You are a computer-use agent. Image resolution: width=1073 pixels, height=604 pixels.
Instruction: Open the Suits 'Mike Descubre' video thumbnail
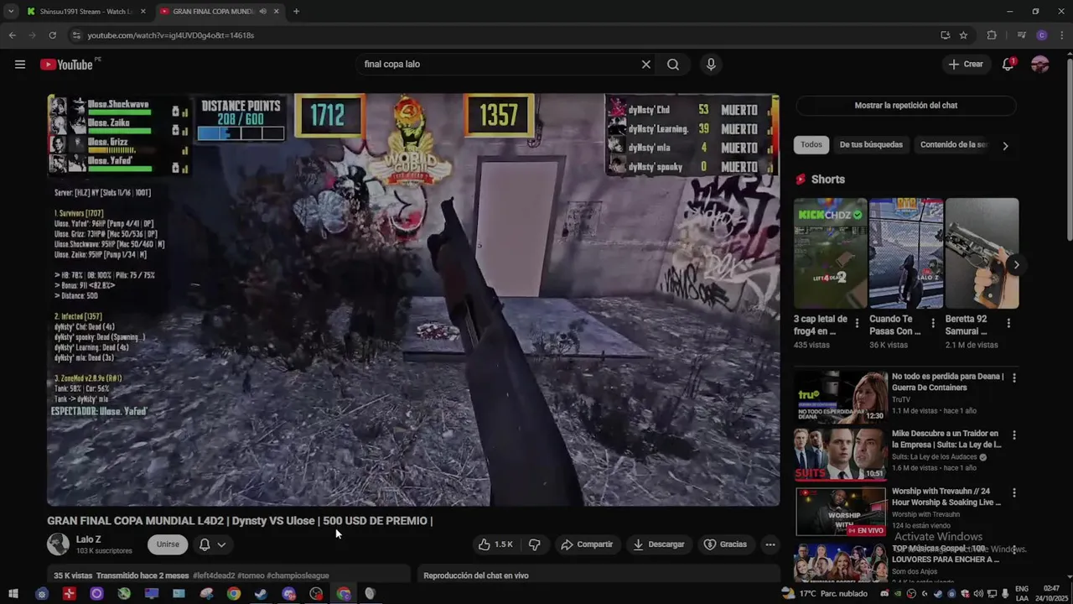coord(840,455)
